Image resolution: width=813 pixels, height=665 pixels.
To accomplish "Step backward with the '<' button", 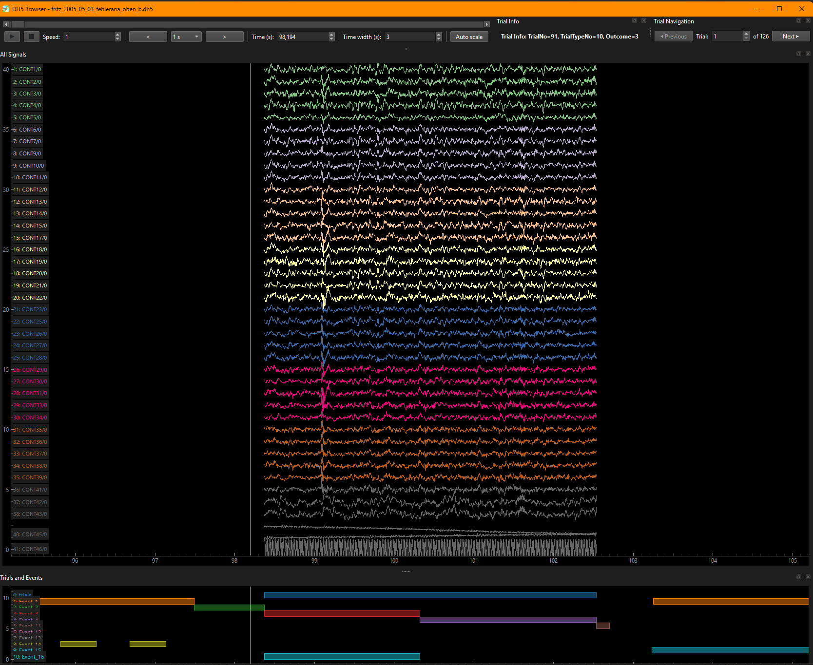I will pyautogui.click(x=148, y=37).
